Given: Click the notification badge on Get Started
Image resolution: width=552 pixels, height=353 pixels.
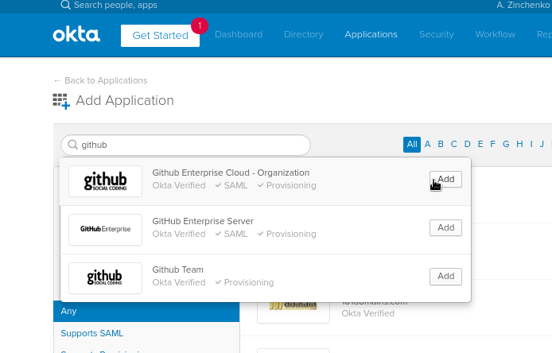Looking at the screenshot, I should point(200,25).
